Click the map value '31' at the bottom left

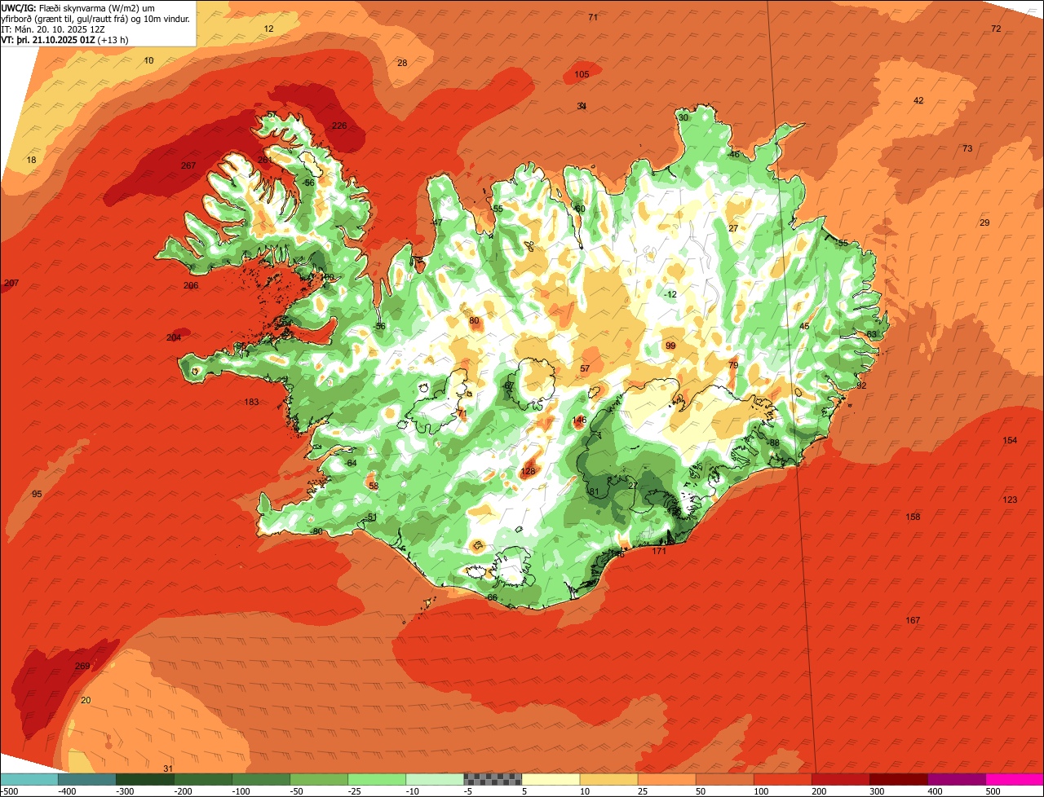coord(168,768)
